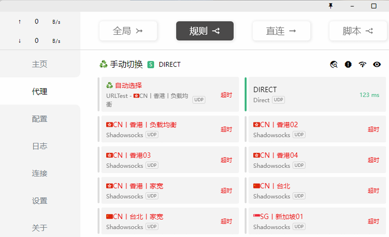Screen dimensions: 389x237
Task: Toggle proxy visibility with the eye icon
Action: point(377,64)
